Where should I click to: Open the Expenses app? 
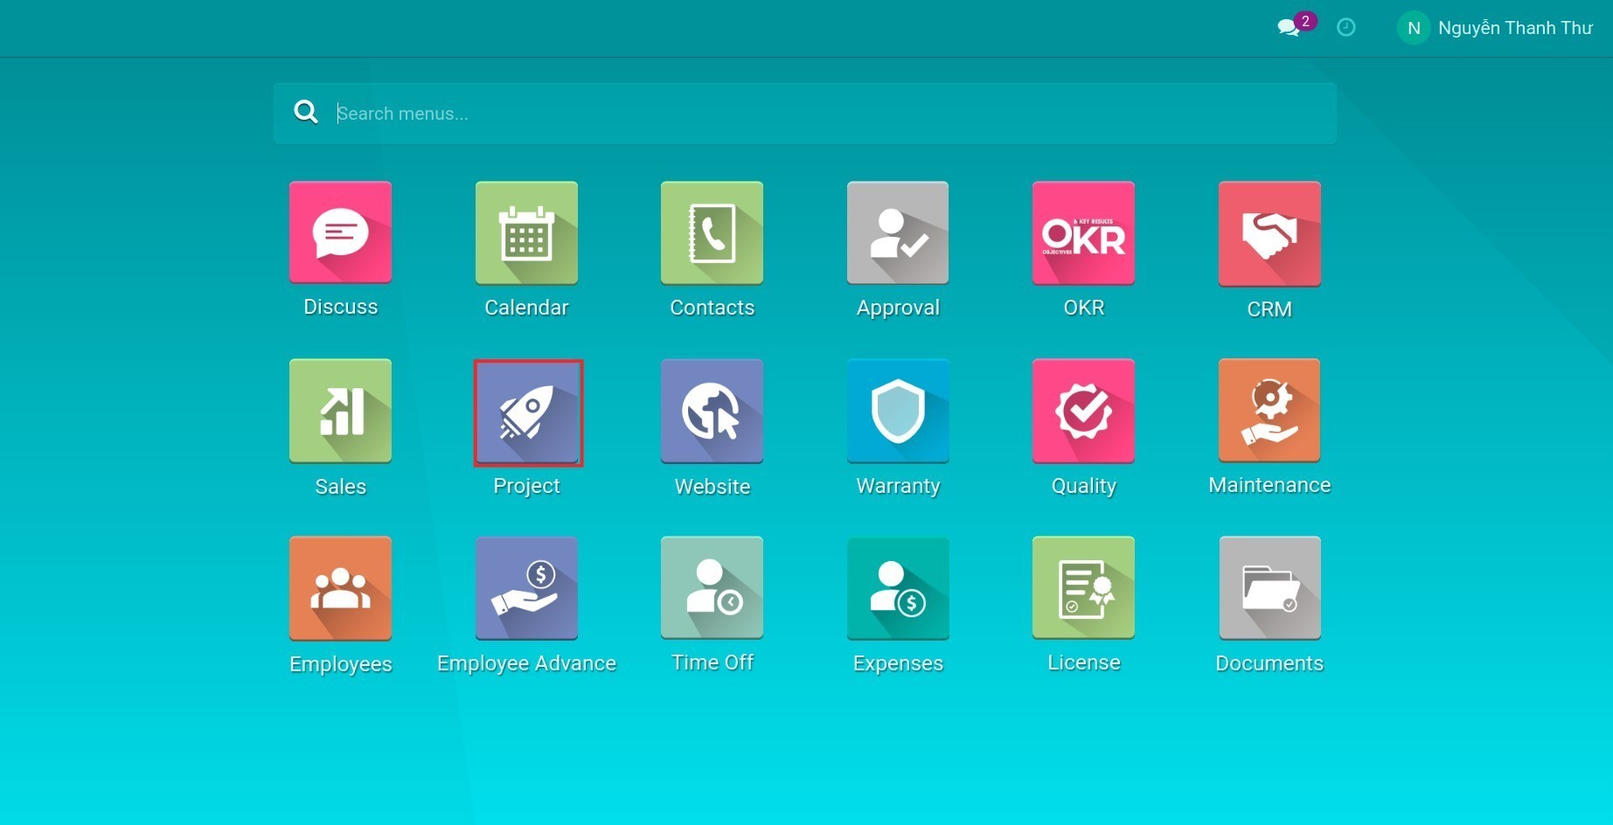[897, 587]
